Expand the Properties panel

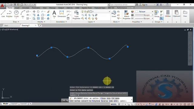[137, 22]
